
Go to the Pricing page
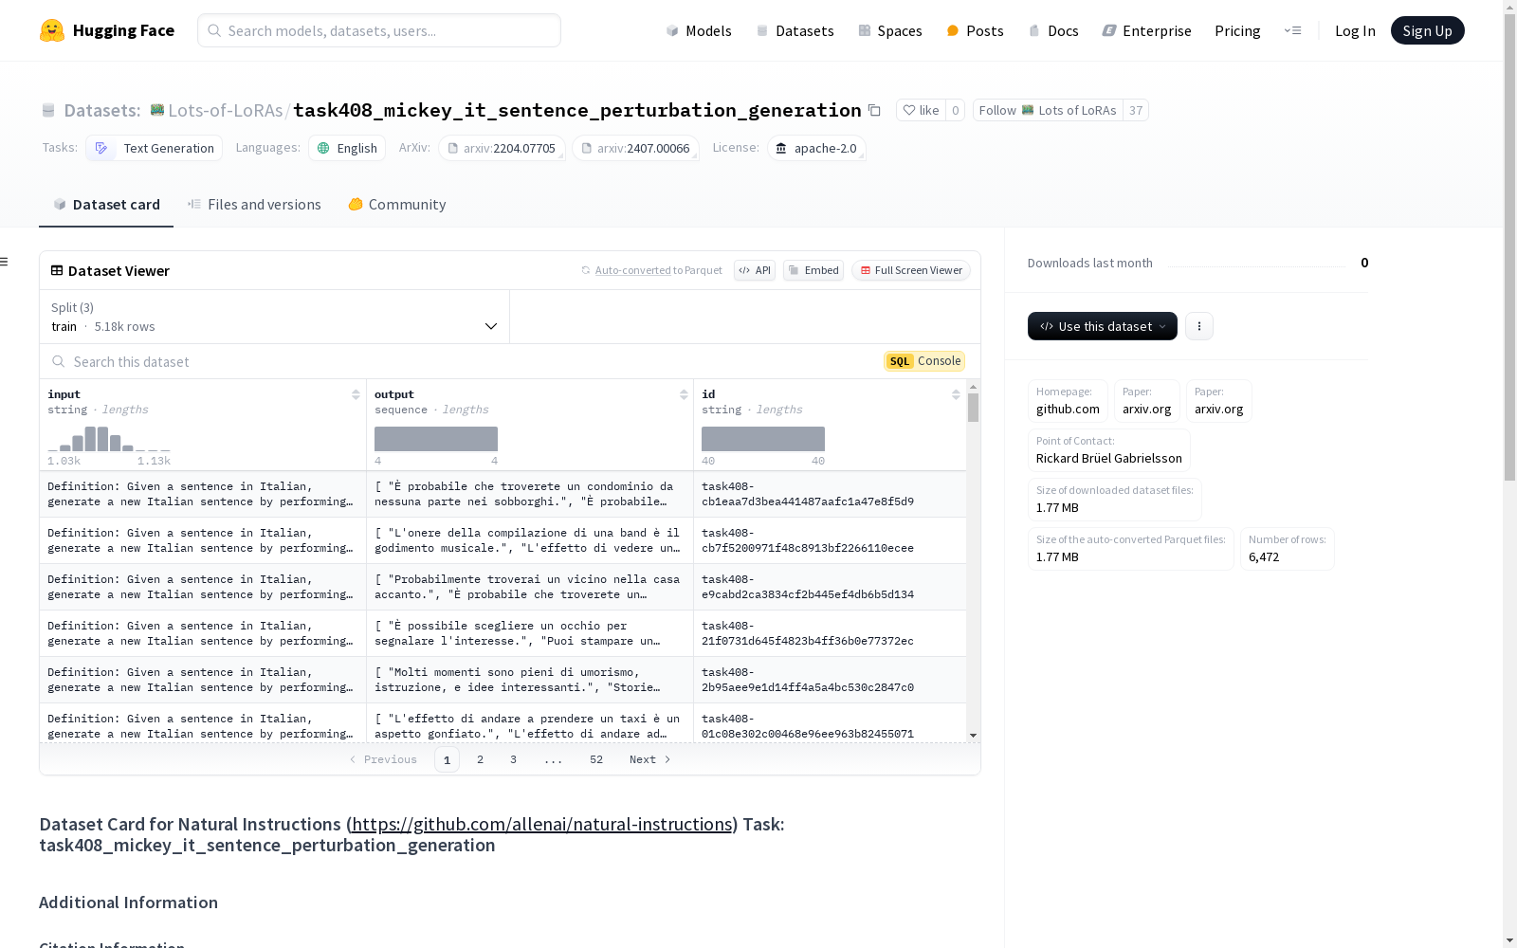(x=1237, y=30)
